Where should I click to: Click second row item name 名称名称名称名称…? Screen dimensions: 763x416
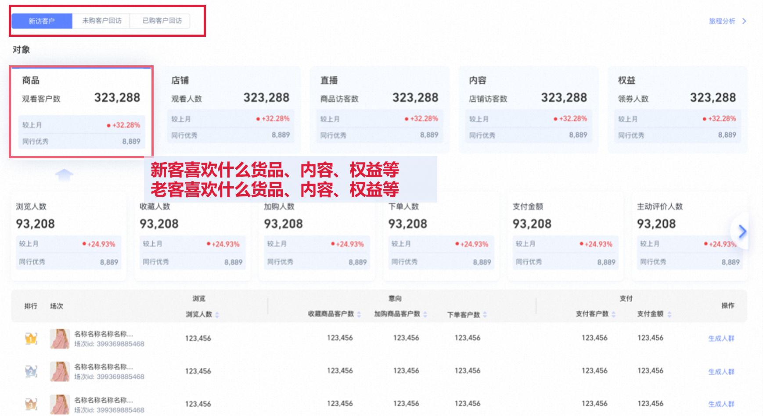(x=104, y=367)
